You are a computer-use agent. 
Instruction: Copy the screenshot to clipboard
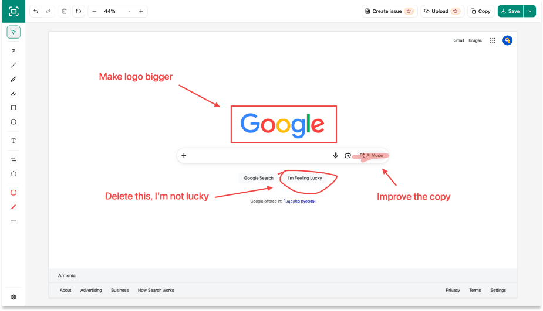coord(481,11)
